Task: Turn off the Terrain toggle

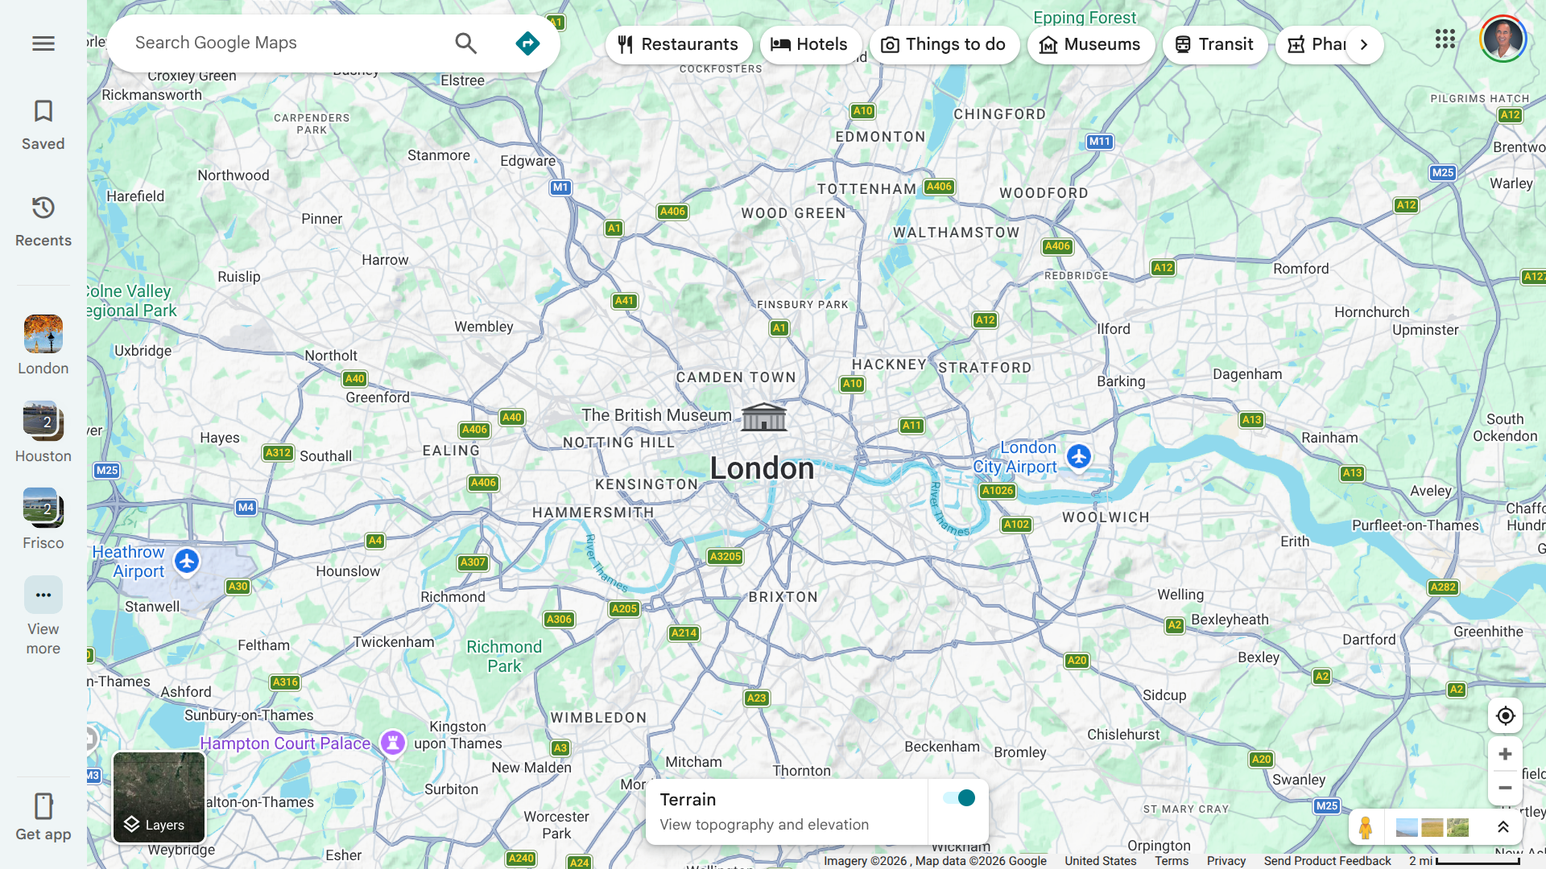Action: (959, 798)
